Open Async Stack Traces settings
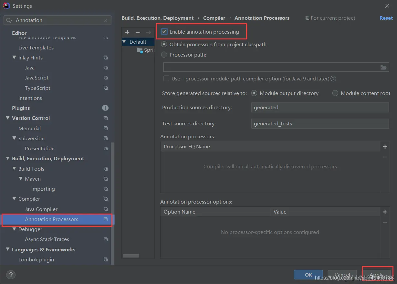 (x=47, y=239)
